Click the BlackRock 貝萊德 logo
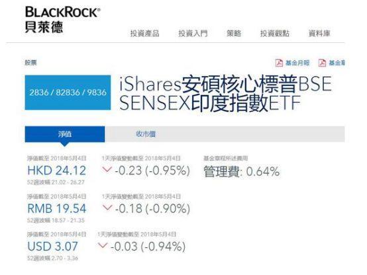This screenshot has height=275, width=367. click(63, 20)
